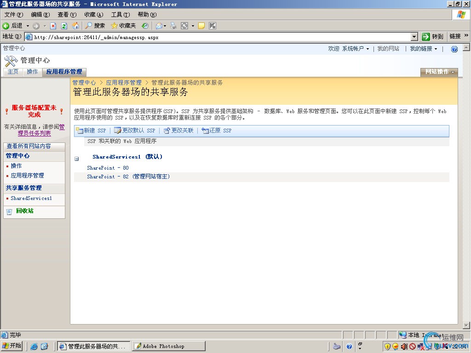Viewport: 471px width, 353px height.
Task: Click the yellow Discuss note icon
Action: pos(201,26)
